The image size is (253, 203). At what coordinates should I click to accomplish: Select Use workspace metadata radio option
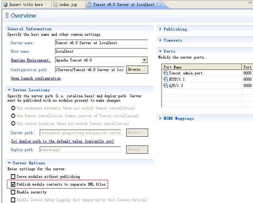tap(13, 108)
